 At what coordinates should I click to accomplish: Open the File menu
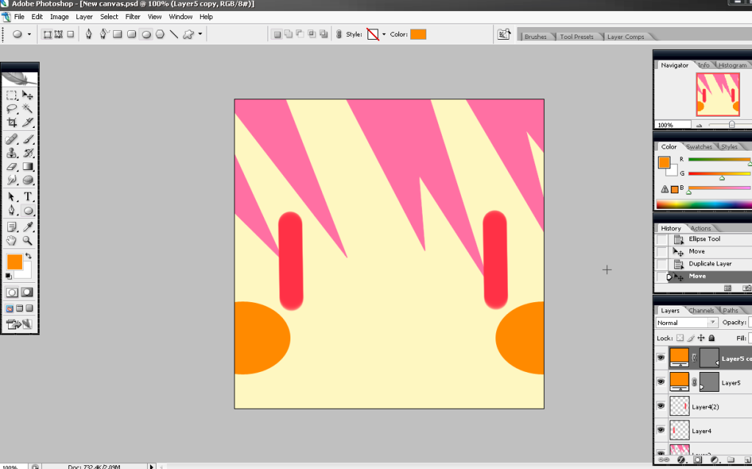[x=19, y=17]
